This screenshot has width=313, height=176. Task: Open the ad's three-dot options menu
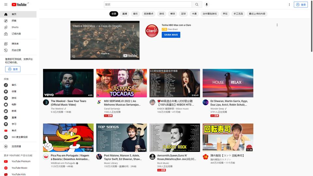[x=277, y=25]
